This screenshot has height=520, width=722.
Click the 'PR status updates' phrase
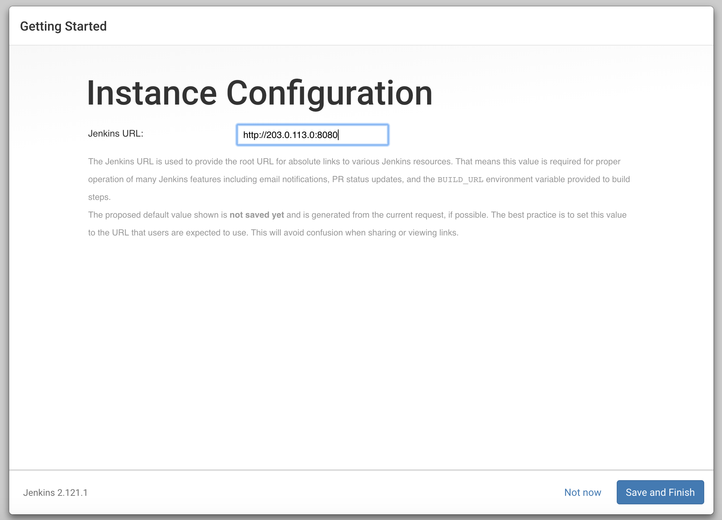[x=367, y=179]
